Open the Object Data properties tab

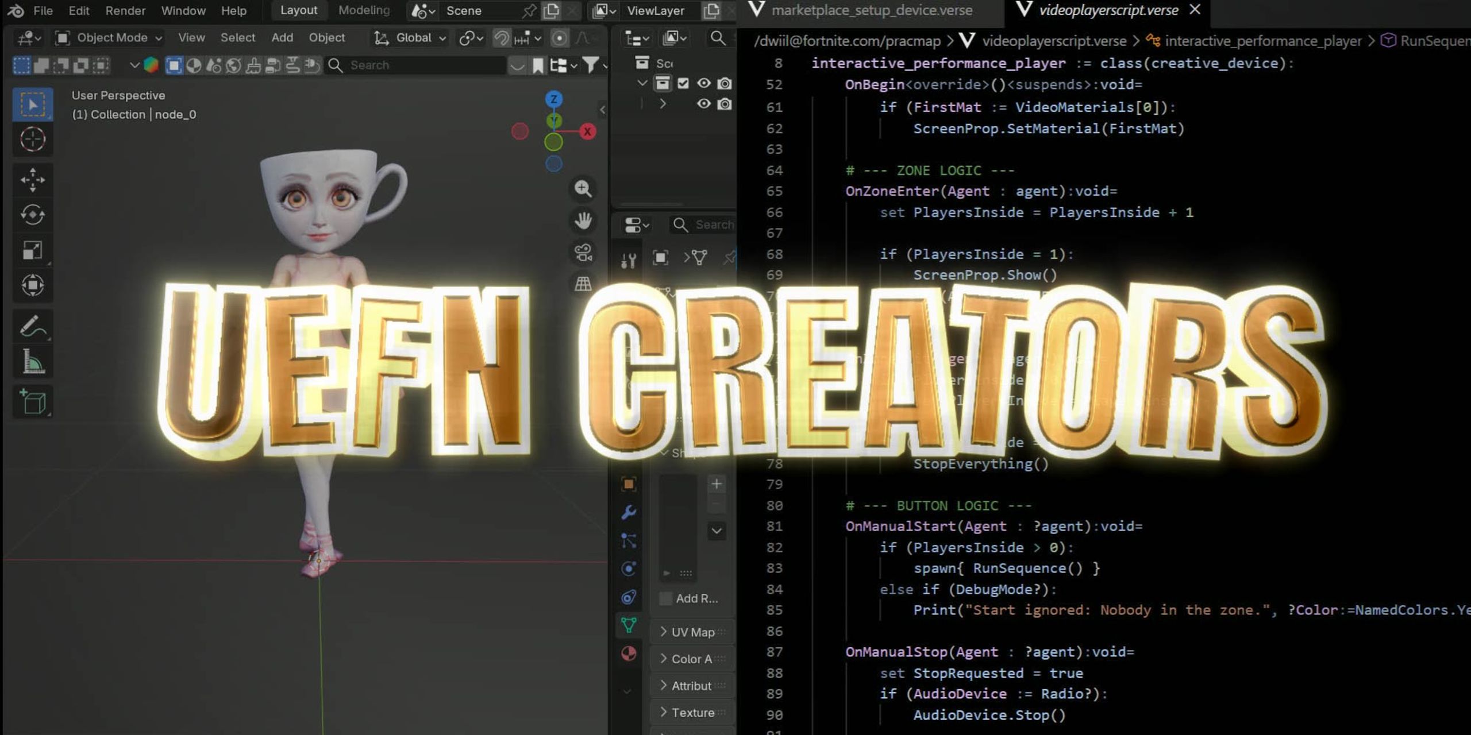click(x=629, y=625)
